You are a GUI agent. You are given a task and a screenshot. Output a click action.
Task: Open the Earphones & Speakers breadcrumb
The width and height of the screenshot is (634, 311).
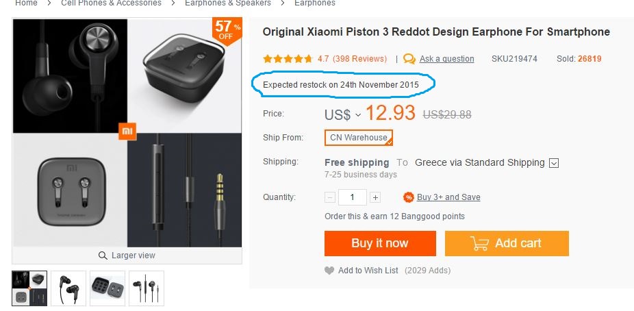tap(228, 3)
